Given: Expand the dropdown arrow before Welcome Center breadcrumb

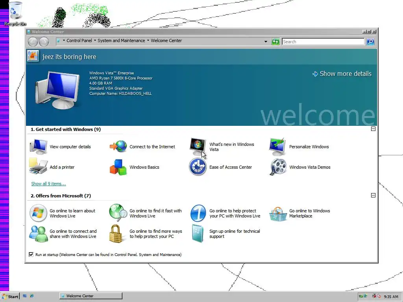Looking at the screenshot, I should 148,41.
